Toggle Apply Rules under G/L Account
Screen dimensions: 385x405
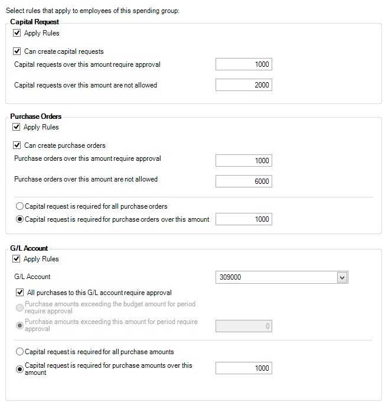pos(17,259)
